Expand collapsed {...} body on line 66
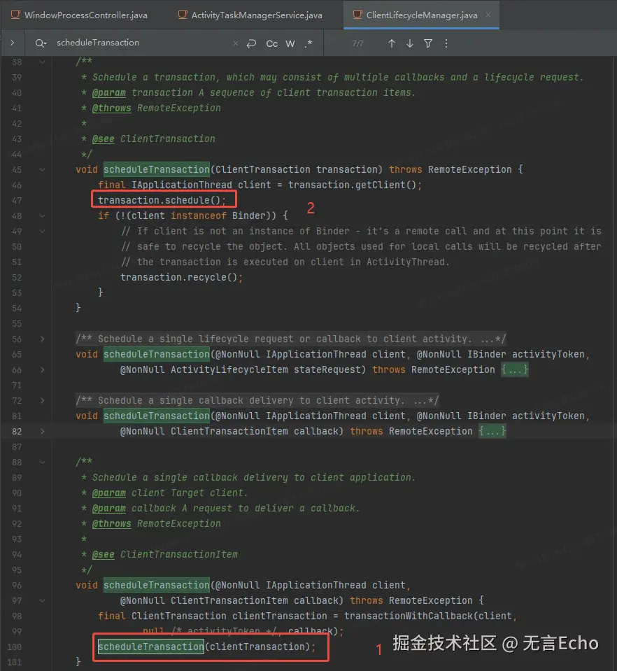This screenshot has height=671, width=617. tap(515, 369)
